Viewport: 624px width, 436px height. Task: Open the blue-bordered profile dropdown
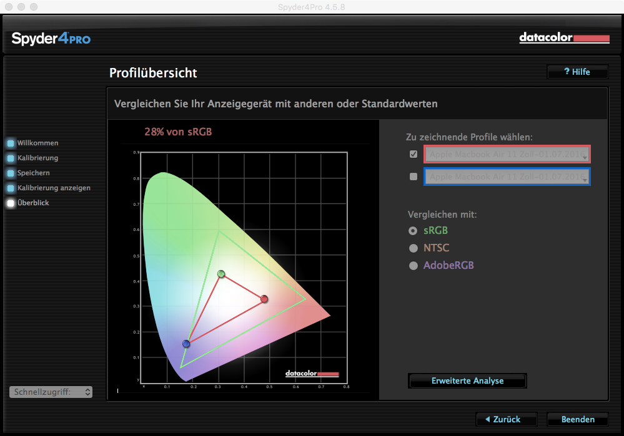507,177
